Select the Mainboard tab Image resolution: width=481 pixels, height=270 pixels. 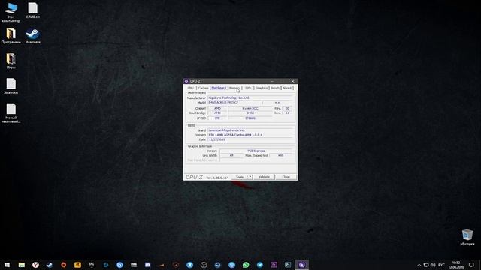tap(219, 88)
